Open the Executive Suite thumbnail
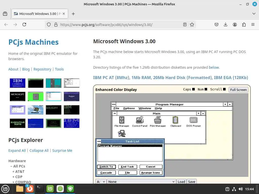The height and width of the screenshot is (194, 259). (17, 123)
